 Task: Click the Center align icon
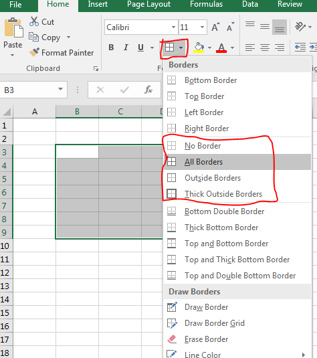(x=265, y=48)
